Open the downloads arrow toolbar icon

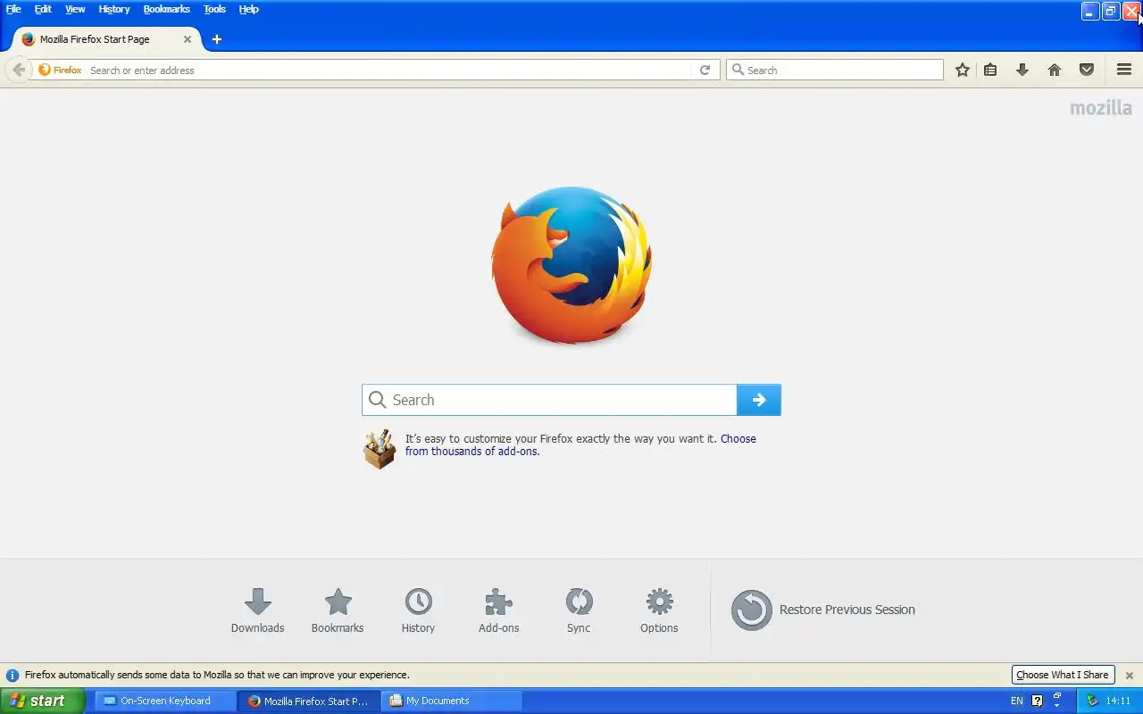click(x=1022, y=70)
